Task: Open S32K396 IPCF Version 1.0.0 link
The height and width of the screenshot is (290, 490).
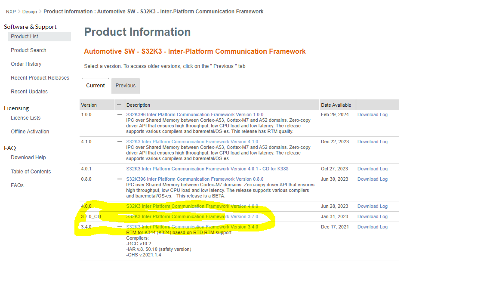Action: (x=195, y=115)
